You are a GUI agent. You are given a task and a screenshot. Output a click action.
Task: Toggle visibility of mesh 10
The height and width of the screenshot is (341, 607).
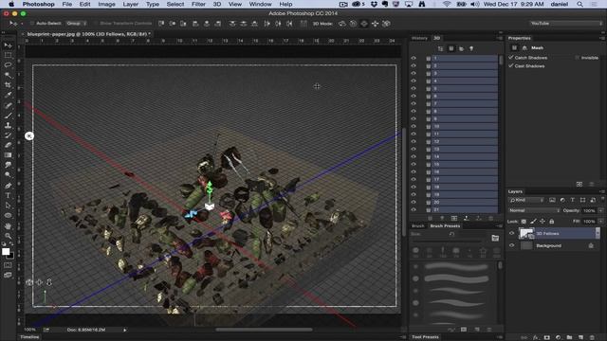[414, 126]
